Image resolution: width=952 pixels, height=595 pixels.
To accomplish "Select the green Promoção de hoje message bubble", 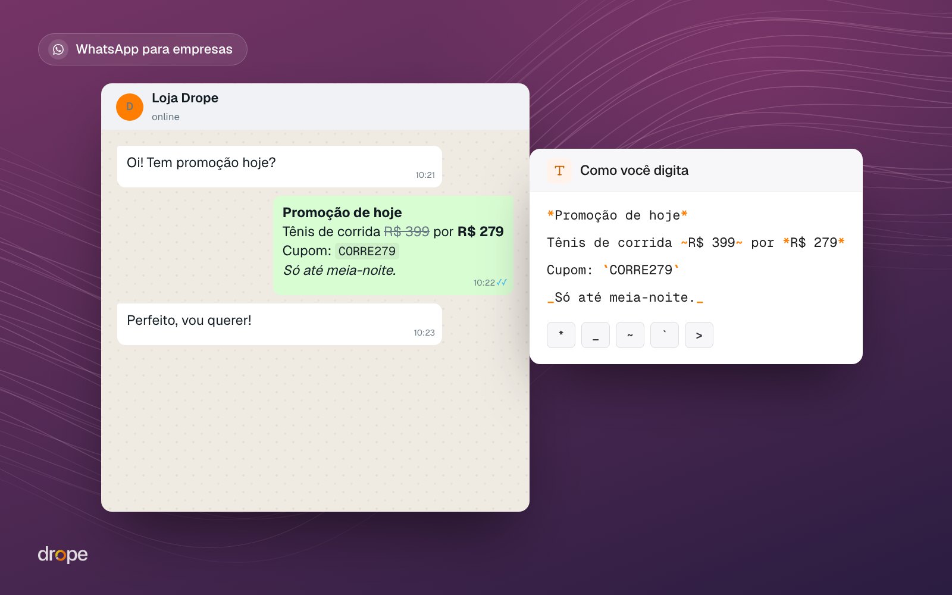I will click(x=393, y=245).
